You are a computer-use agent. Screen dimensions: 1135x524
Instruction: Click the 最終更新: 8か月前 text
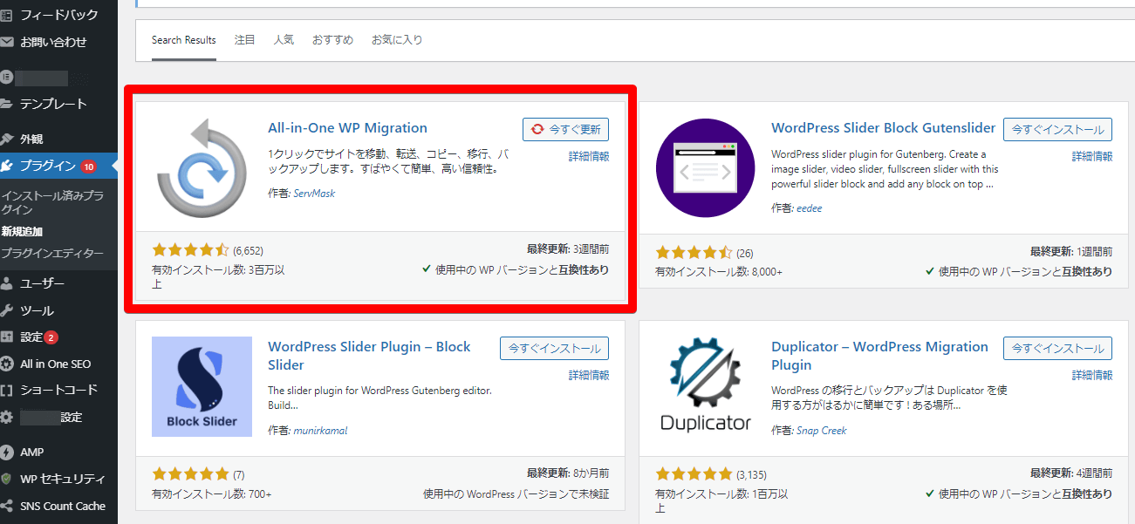[x=568, y=473]
